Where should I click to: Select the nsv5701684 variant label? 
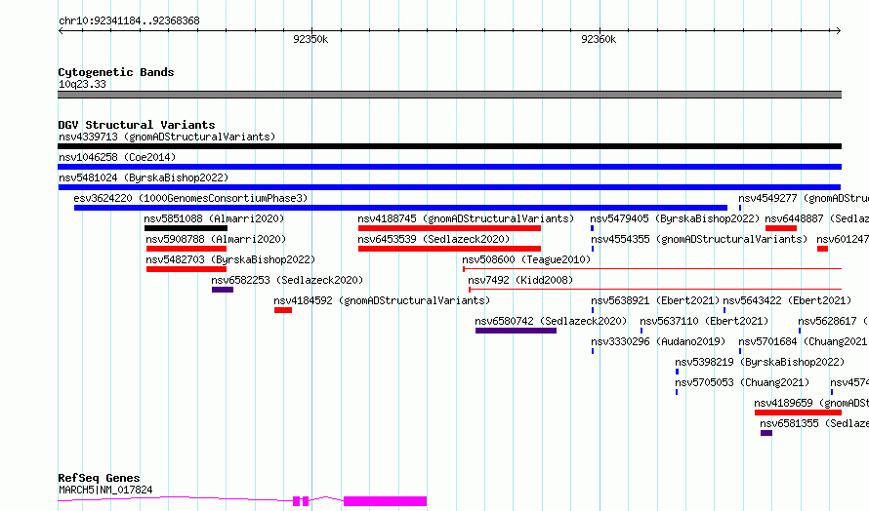tap(803, 341)
